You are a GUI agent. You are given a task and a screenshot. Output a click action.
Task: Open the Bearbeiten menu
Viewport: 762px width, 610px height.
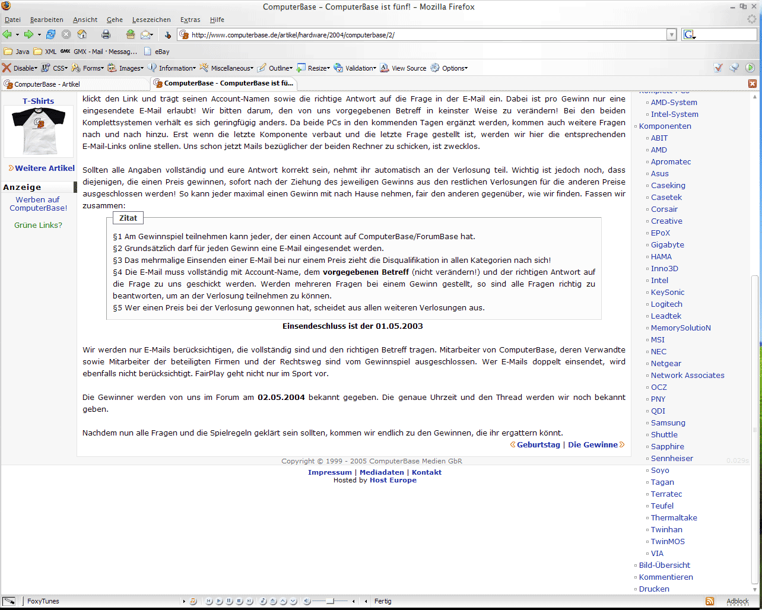47,20
